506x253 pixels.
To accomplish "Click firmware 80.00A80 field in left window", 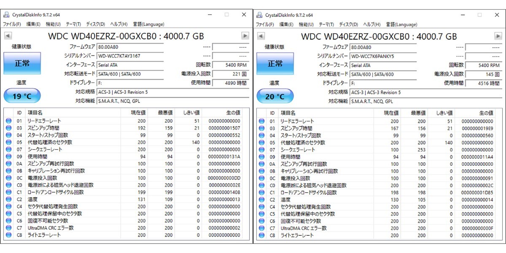I will (x=130, y=47).
